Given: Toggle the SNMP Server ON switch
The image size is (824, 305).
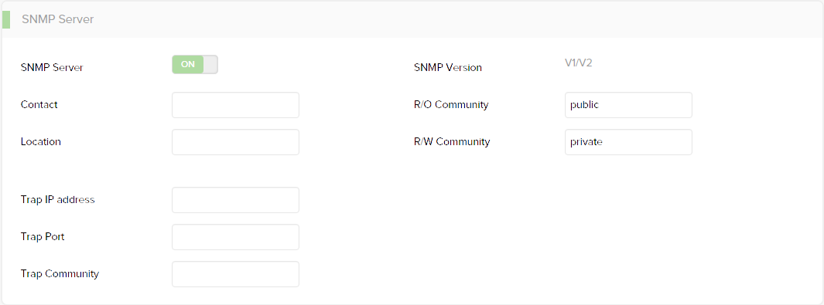Looking at the screenshot, I should coord(194,64).
